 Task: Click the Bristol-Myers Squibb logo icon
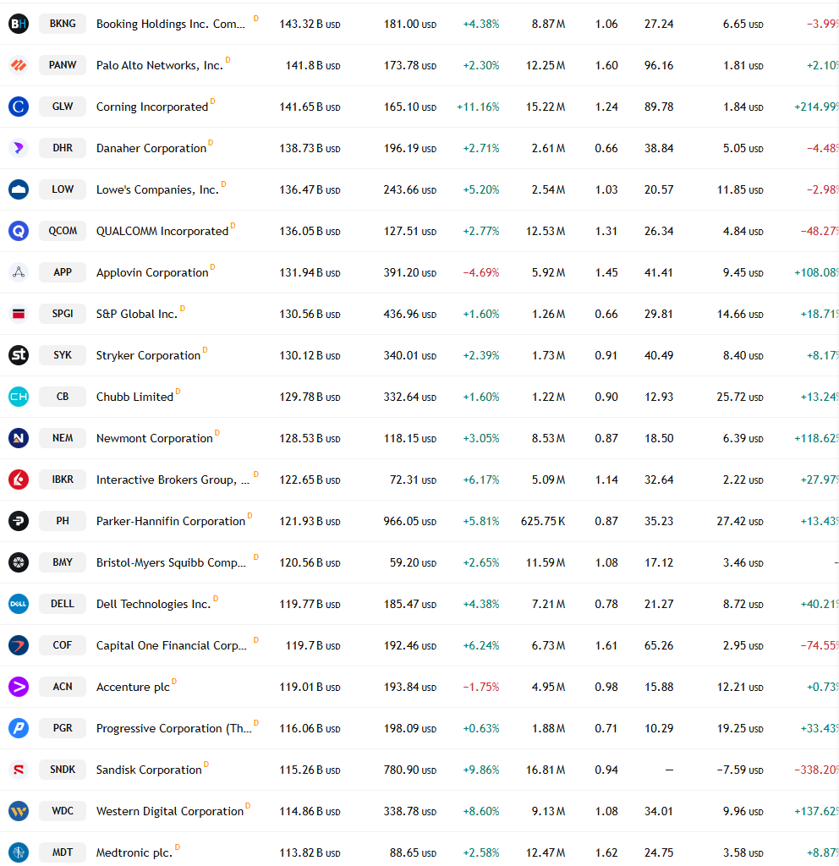coord(19,562)
